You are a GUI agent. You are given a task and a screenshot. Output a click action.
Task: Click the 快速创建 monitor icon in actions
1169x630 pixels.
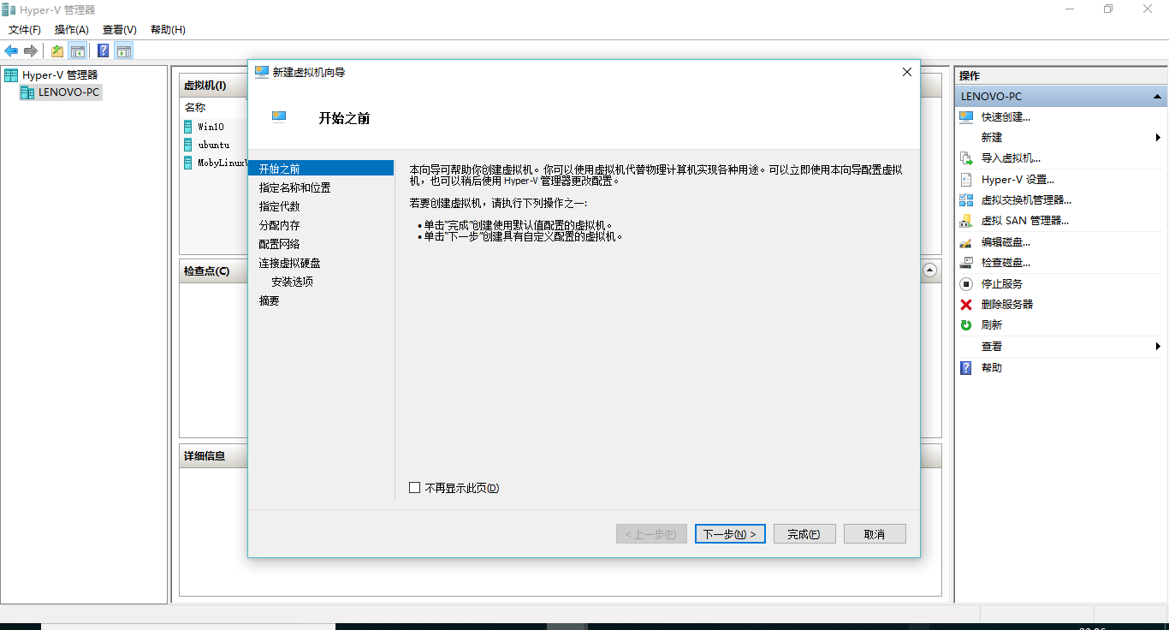(x=966, y=117)
